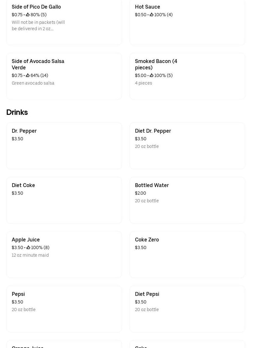Select Hot Sauce title

[147, 7]
